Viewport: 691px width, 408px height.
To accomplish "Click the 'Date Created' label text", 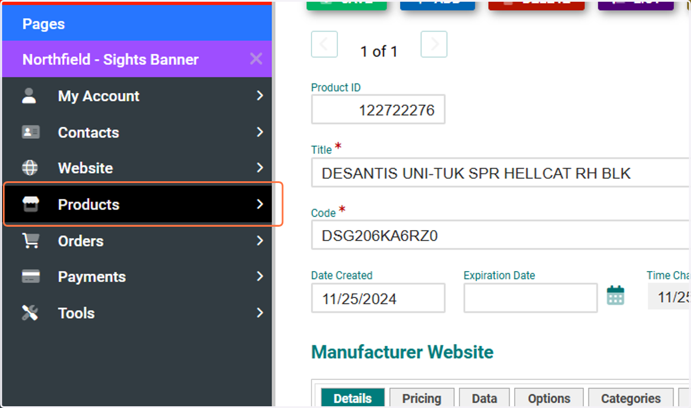I will click(342, 275).
